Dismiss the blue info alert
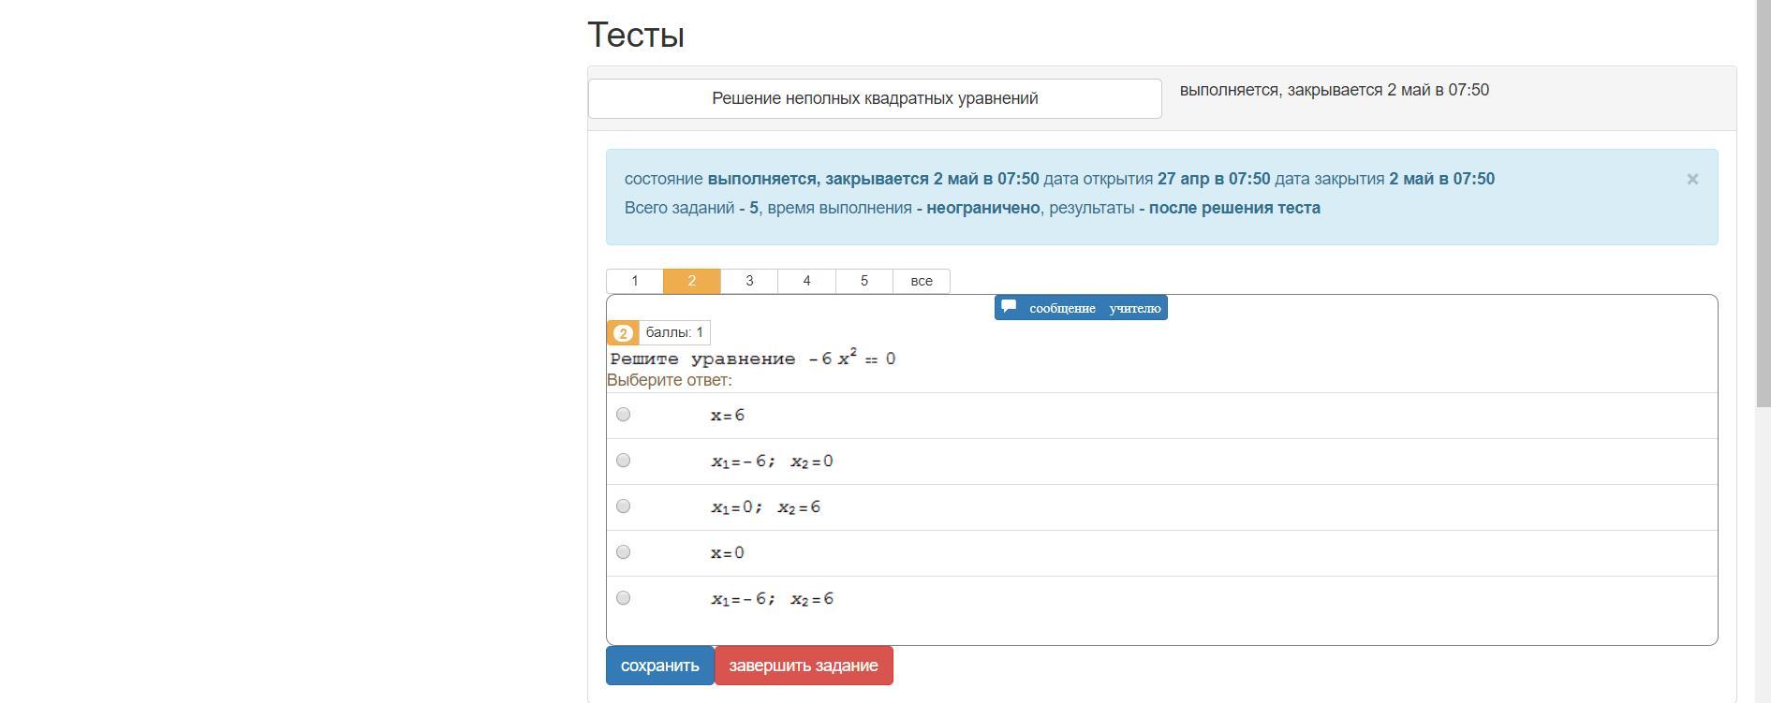 (x=1692, y=179)
